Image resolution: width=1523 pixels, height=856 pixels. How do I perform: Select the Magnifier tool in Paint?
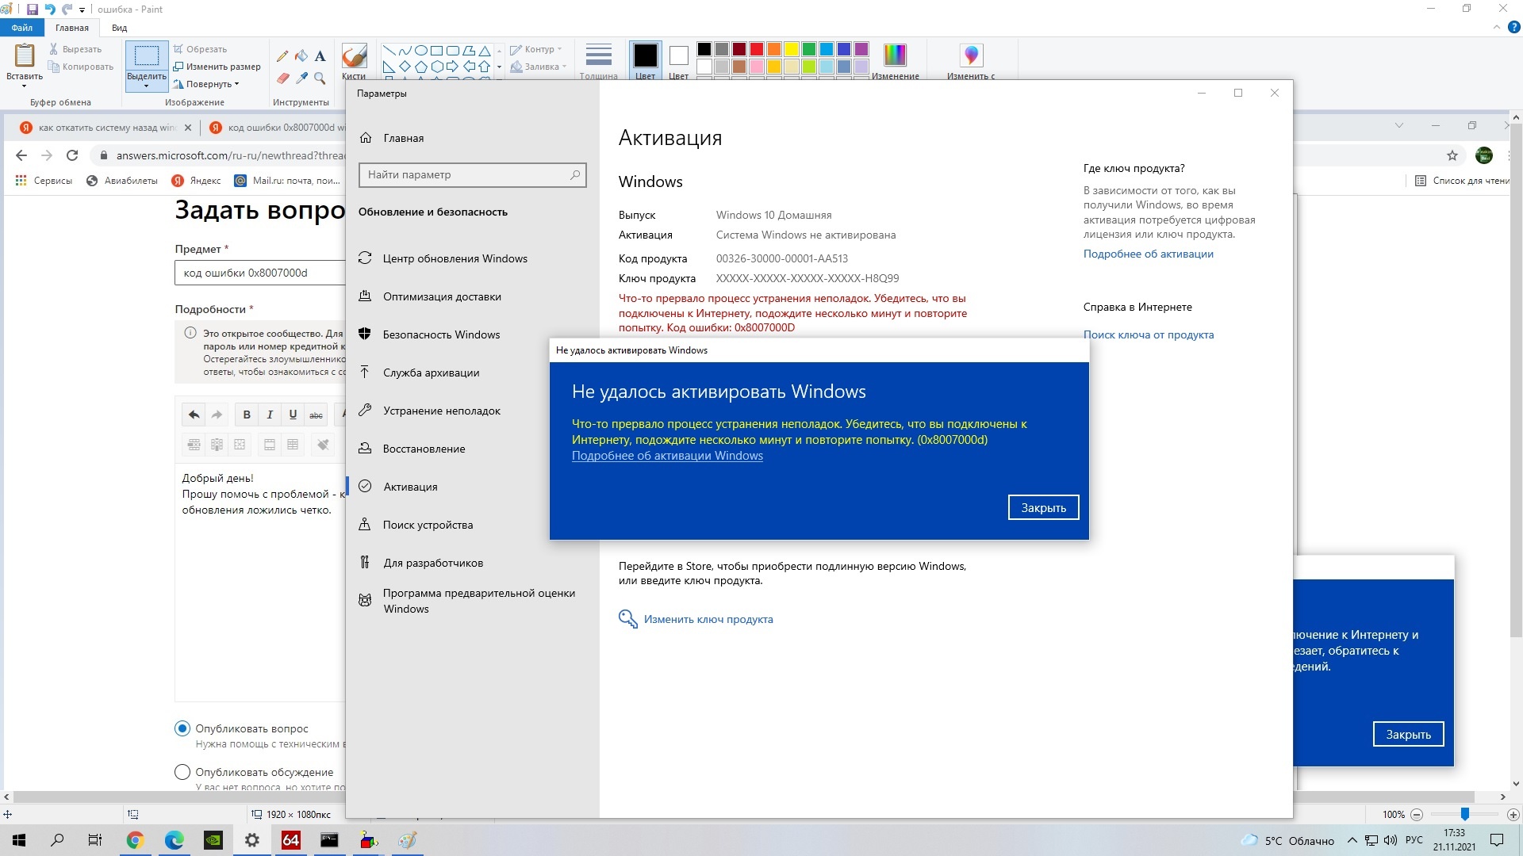[x=320, y=78]
